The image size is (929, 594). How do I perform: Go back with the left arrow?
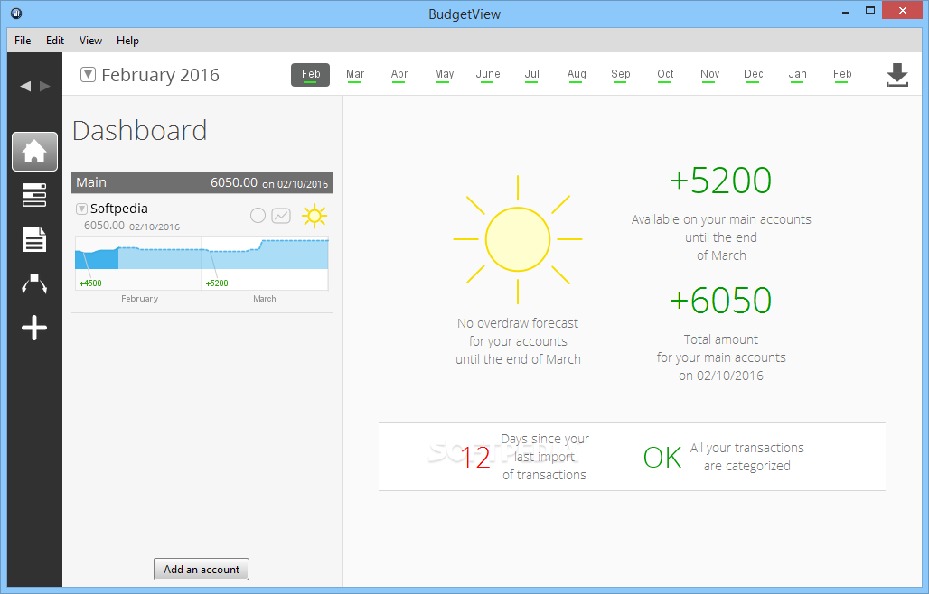click(25, 87)
